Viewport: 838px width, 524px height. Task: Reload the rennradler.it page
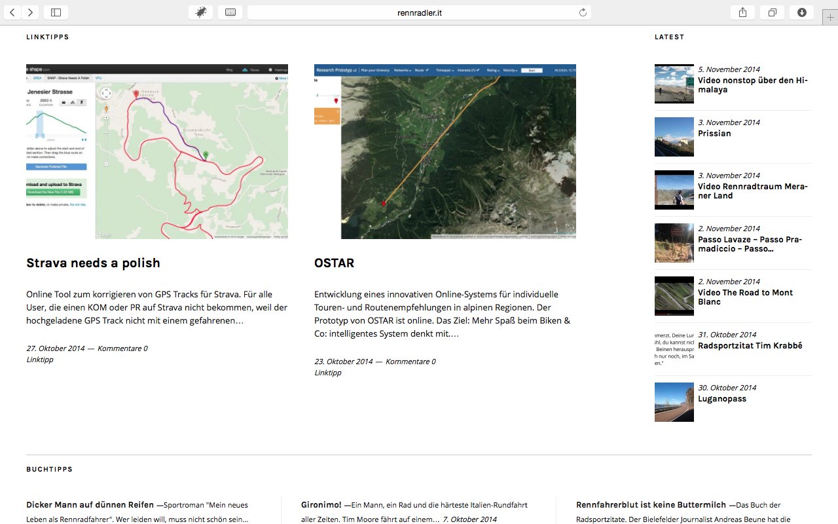pos(583,12)
